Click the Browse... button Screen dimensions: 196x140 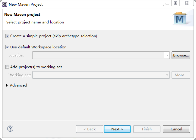coord(181,55)
